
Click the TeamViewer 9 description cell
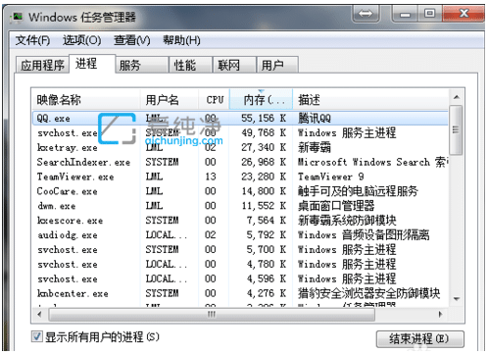click(330, 177)
